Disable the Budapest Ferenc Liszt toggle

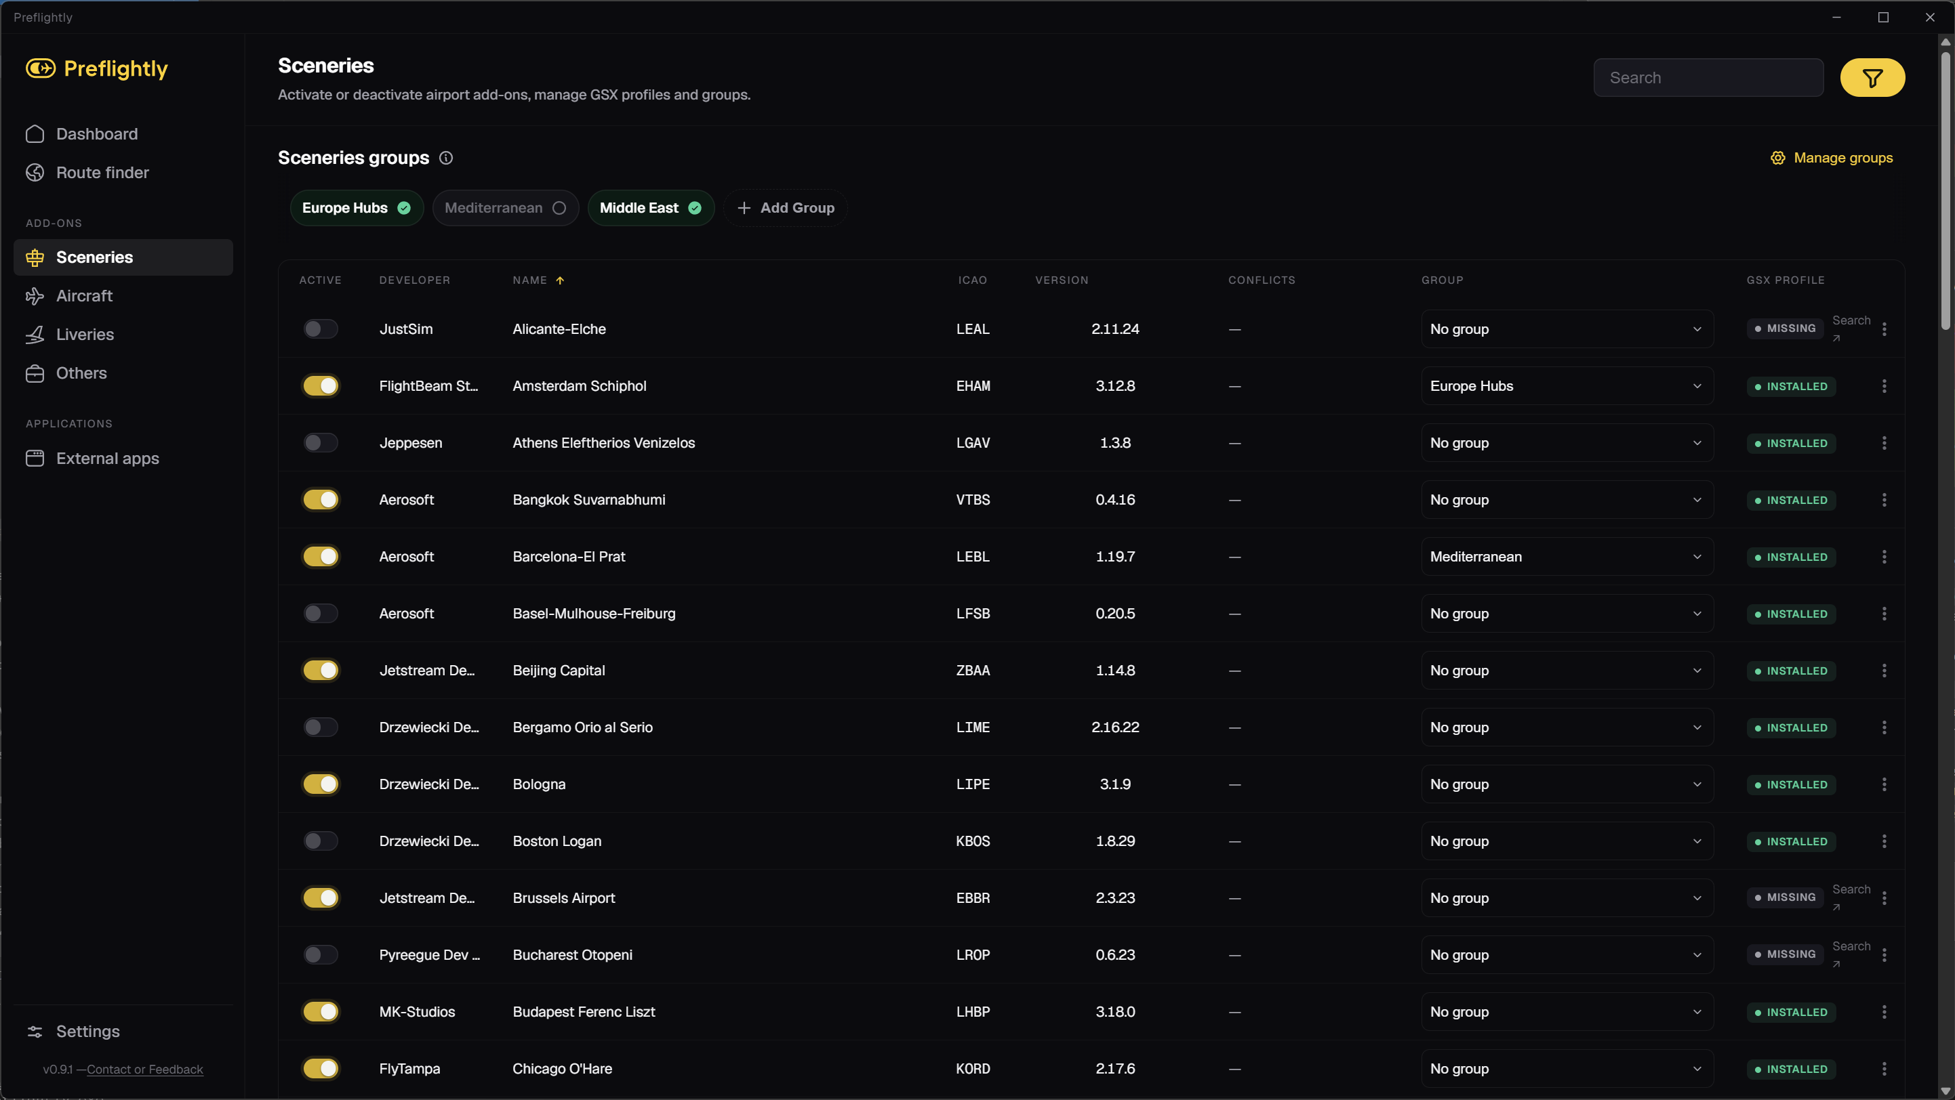tap(320, 1011)
